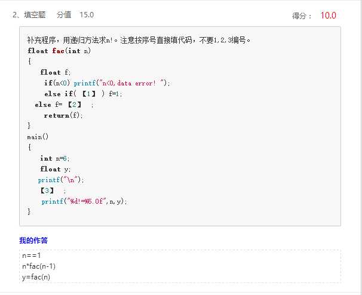Select the 填空题 question heading
This screenshot has height=295, width=362.
click(35, 15)
